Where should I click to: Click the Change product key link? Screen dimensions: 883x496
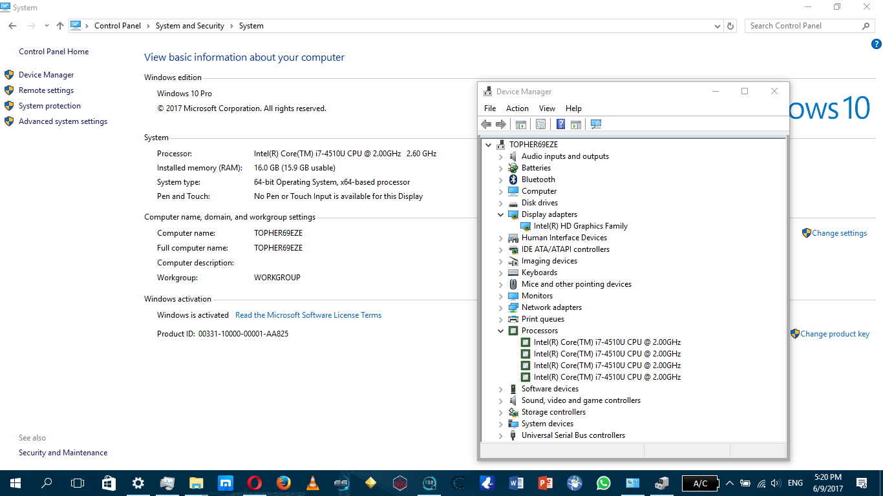coord(835,334)
